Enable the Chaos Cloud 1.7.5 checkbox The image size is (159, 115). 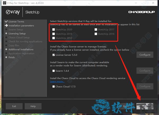pos(54,86)
